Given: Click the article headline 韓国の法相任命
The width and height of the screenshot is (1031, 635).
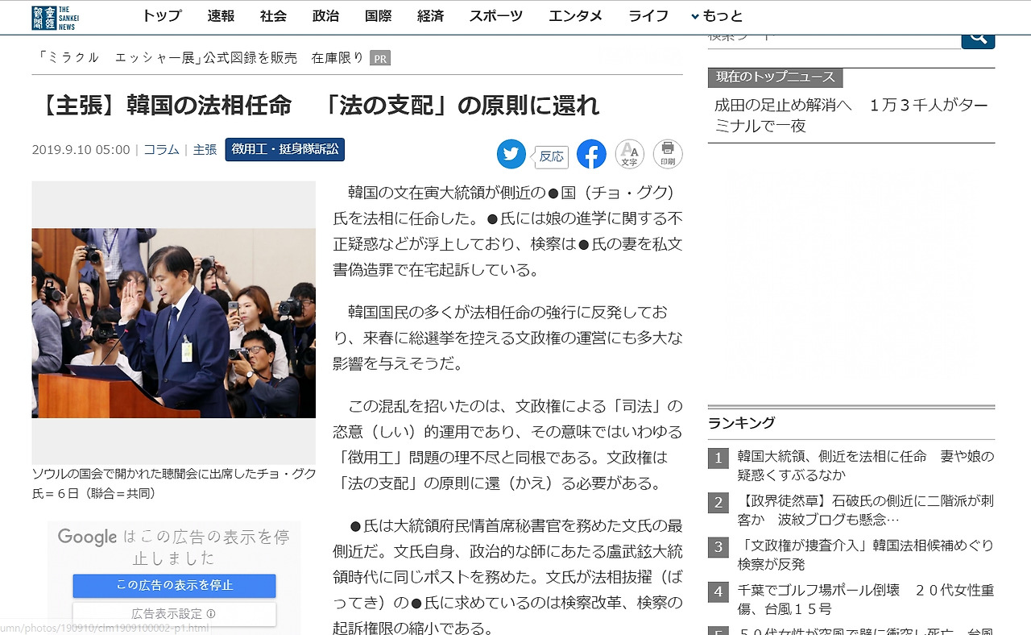Looking at the screenshot, I should 318,106.
